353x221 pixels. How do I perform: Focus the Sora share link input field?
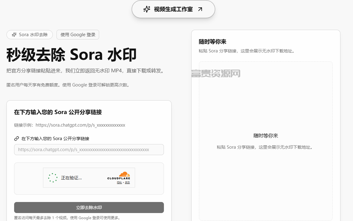point(89,150)
